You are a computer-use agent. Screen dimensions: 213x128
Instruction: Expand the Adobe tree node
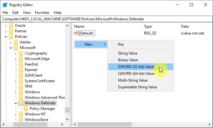pos(11,42)
